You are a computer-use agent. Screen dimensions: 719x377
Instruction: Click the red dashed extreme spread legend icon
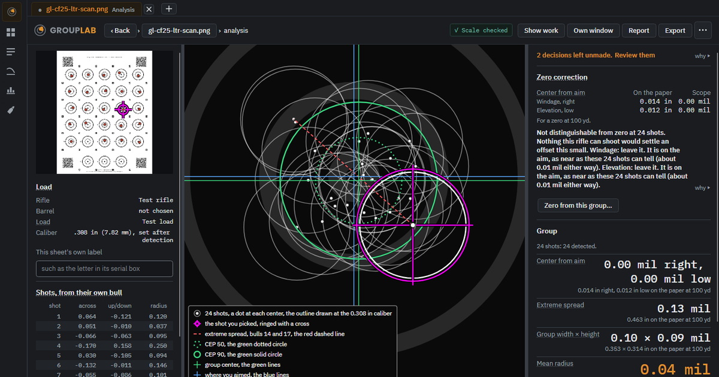pos(197,333)
